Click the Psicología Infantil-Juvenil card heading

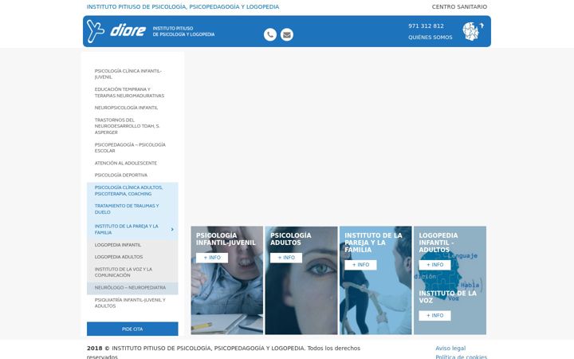226,239
